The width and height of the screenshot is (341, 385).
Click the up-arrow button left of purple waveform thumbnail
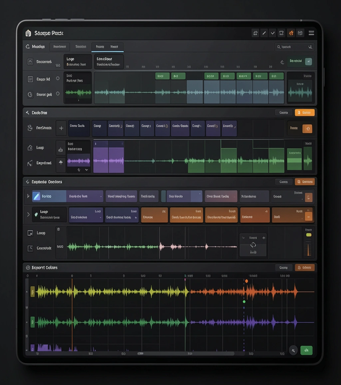coord(61,163)
